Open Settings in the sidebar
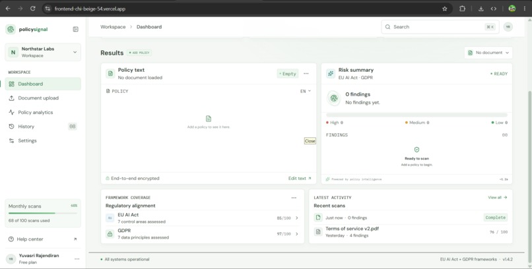Image resolution: width=532 pixels, height=269 pixels. pos(43,141)
